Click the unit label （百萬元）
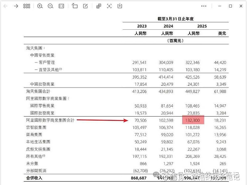Viewport: 247px width, 185px height. (x=175, y=41)
